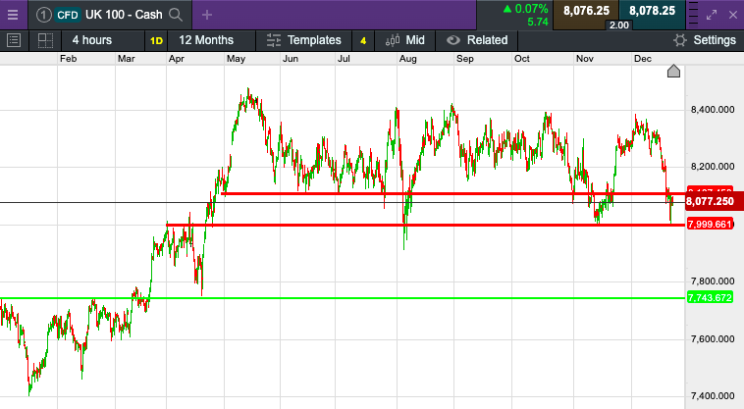Viewport: 744px width, 409px height.
Task: Select the green 7,743.672 level label
Action: (710, 297)
